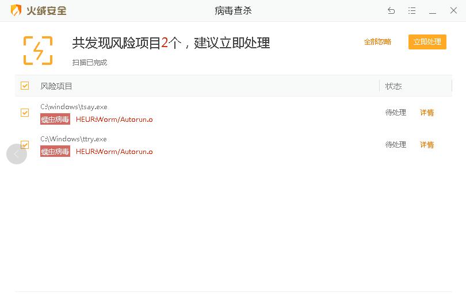Click the 全部忽略 link
Image resolution: width=466 pixels, height=308 pixels.
pyautogui.click(x=377, y=42)
